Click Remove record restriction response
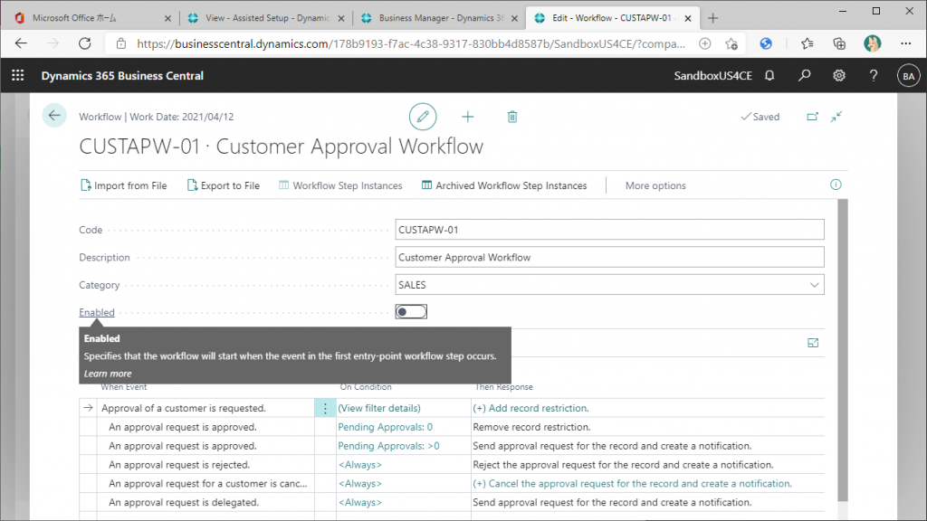The image size is (927, 521). click(531, 427)
